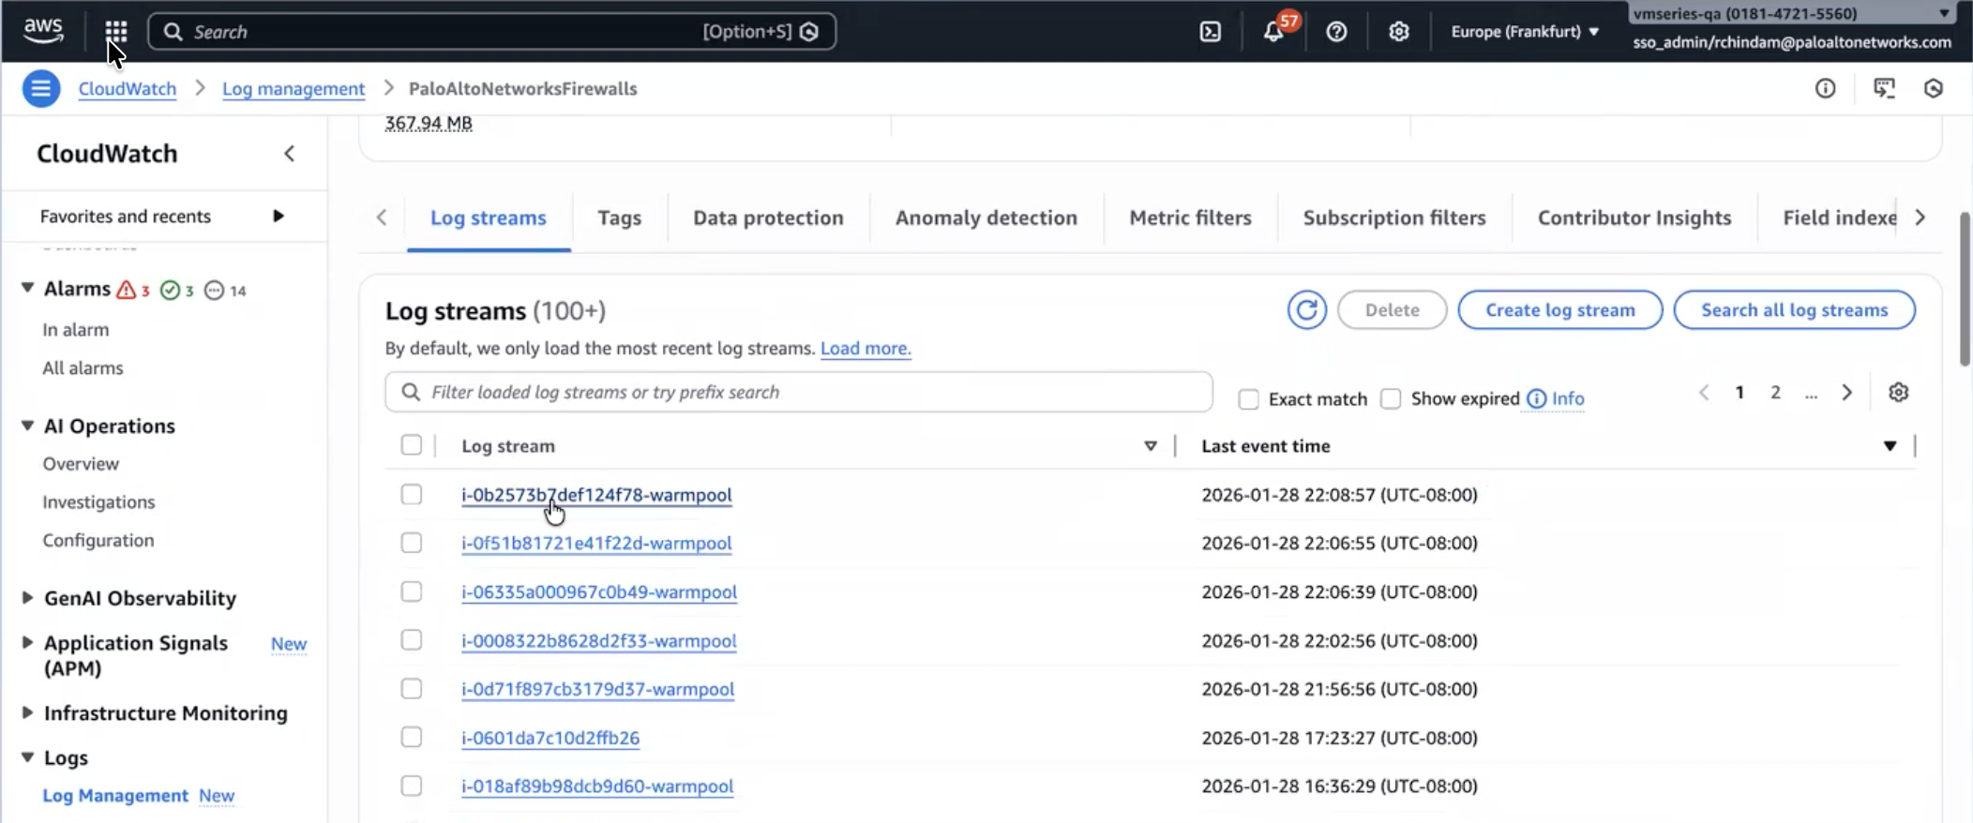
Task: Open the AWS services grid menu
Action: [x=115, y=32]
